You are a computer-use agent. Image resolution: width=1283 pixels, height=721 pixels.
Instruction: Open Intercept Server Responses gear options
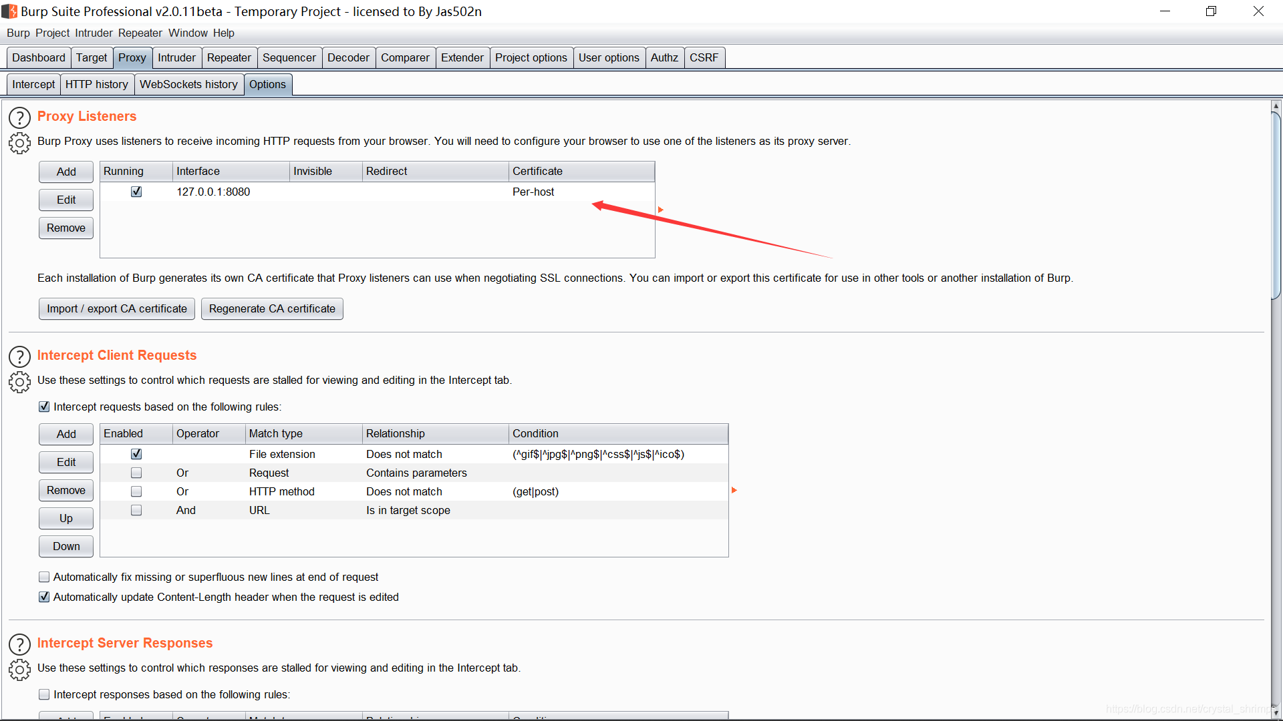click(x=19, y=670)
